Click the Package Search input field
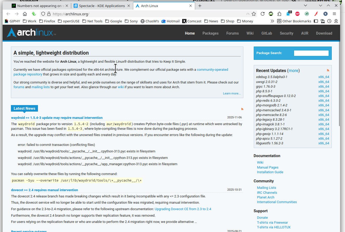This screenshot has height=232, width=345. (x=311, y=53)
